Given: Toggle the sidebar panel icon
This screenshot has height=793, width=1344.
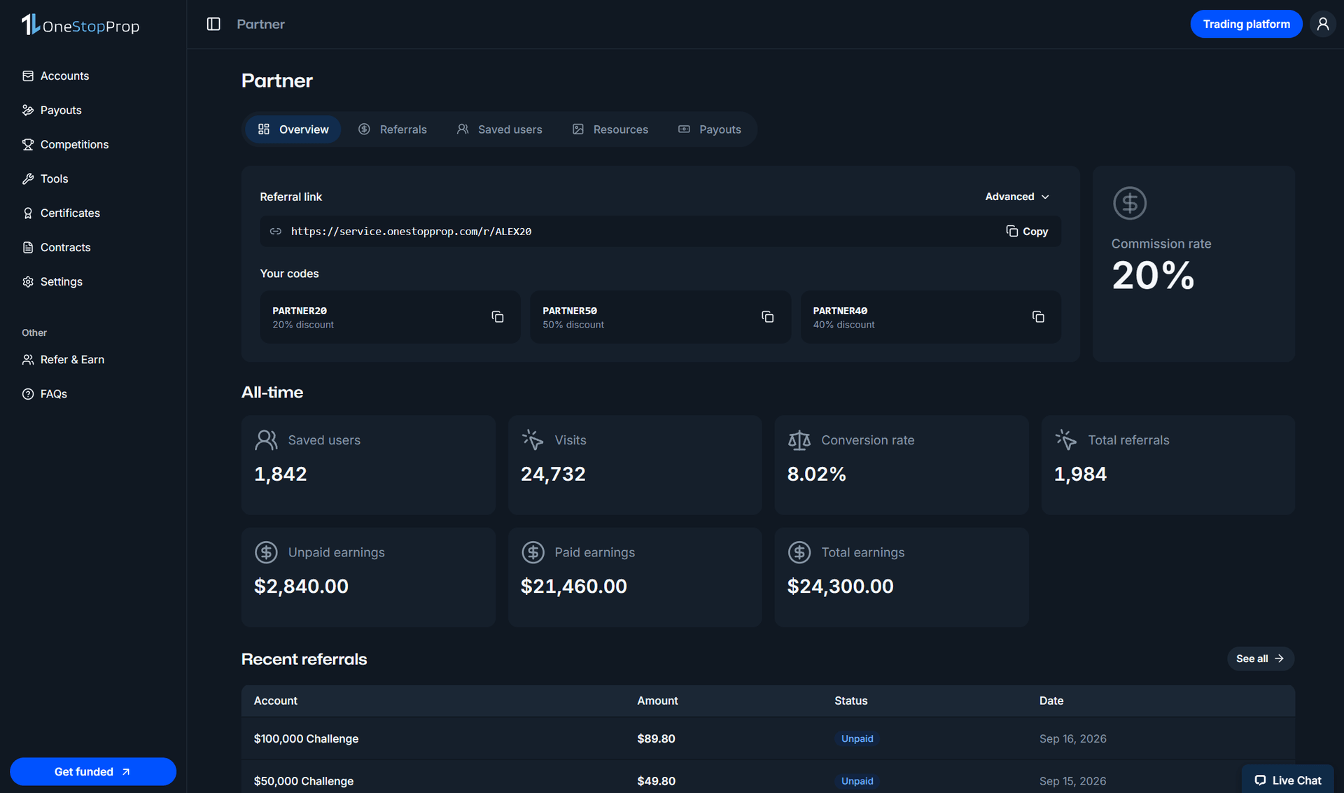Looking at the screenshot, I should pyautogui.click(x=213, y=24).
